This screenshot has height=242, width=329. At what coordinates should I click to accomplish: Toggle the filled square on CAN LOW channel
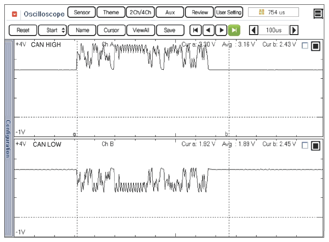click(316, 146)
